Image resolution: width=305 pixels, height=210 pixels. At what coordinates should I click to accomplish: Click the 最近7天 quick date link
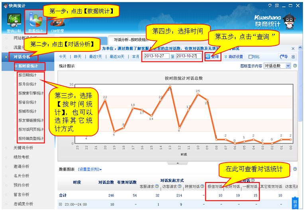pyautogui.click(x=96, y=57)
